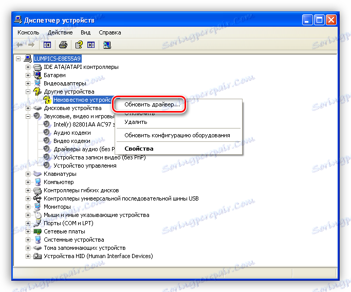Click the Контроллеры гибких дисков icon
The image size is (351, 292).
38,190
